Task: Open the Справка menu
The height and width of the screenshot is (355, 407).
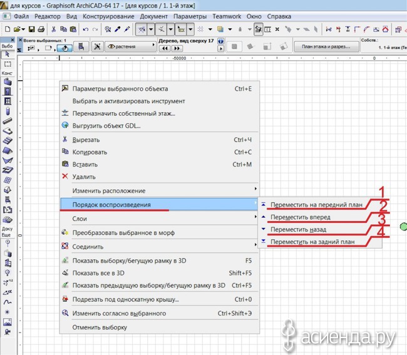Action: (279, 16)
